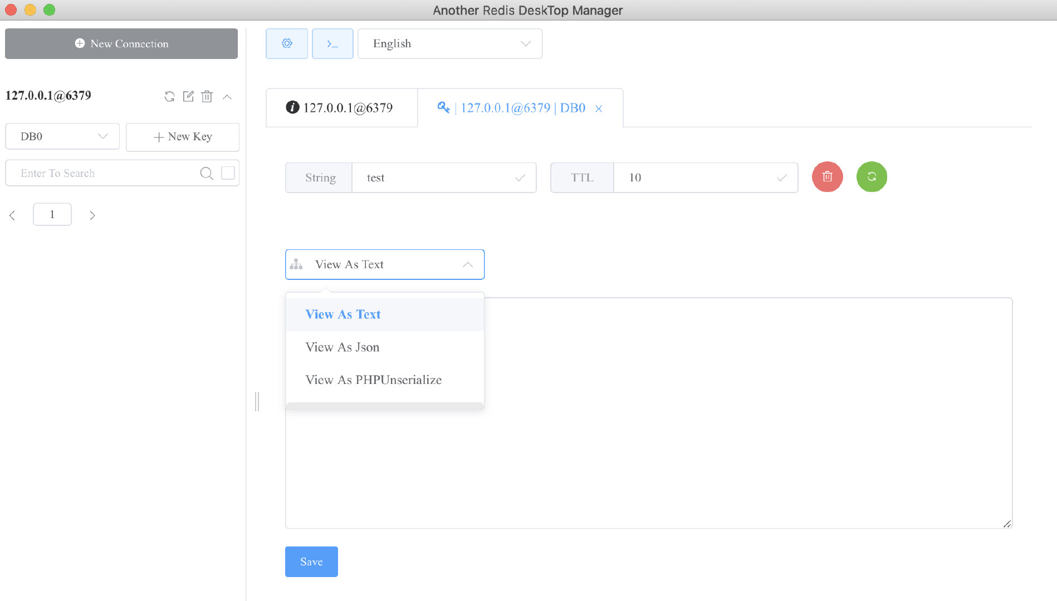Open the English language dropdown
The width and height of the screenshot is (1057, 601).
point(450,43)
